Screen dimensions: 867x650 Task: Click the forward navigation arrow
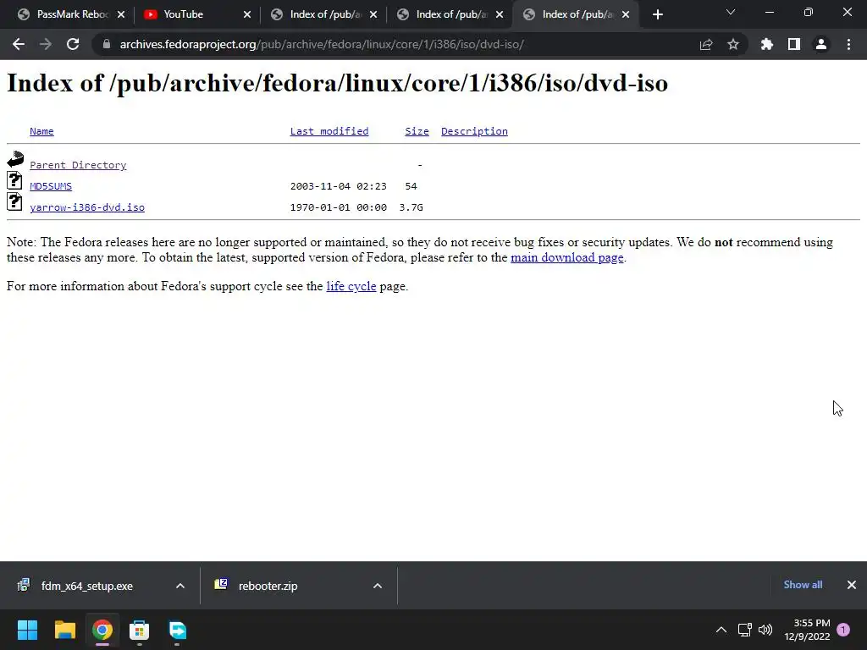tap(46, 44)
